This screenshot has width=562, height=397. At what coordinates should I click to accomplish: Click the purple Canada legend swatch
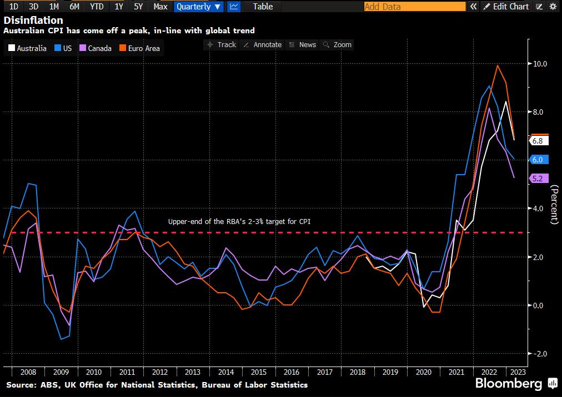(83, 48)
